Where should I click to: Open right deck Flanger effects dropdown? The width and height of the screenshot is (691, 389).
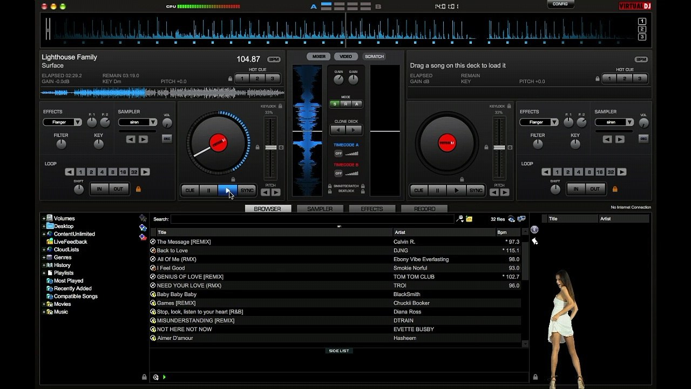pyautogui.click(x=554, y=122)
